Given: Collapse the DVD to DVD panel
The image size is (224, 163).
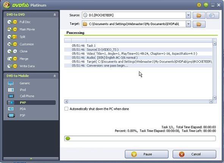Looking at the screenshot, I should click(x=55, y=14).
